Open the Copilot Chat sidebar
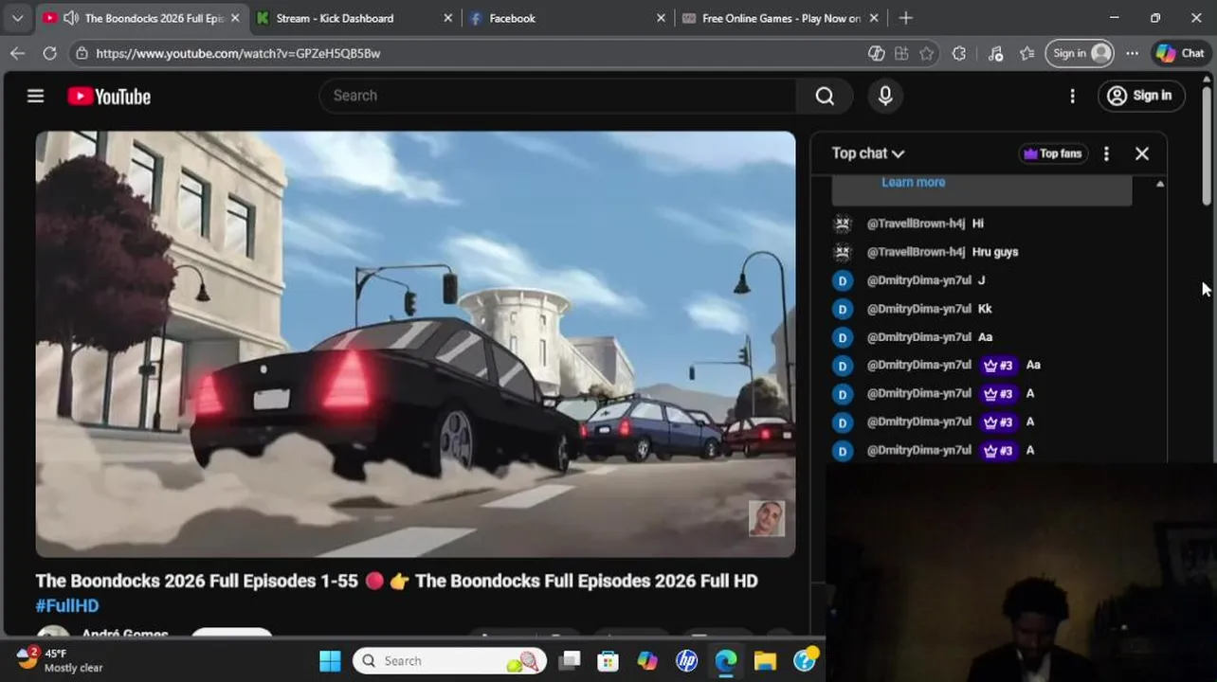The height and width of the screenshot is (682, 1217). pos(1180,53)
